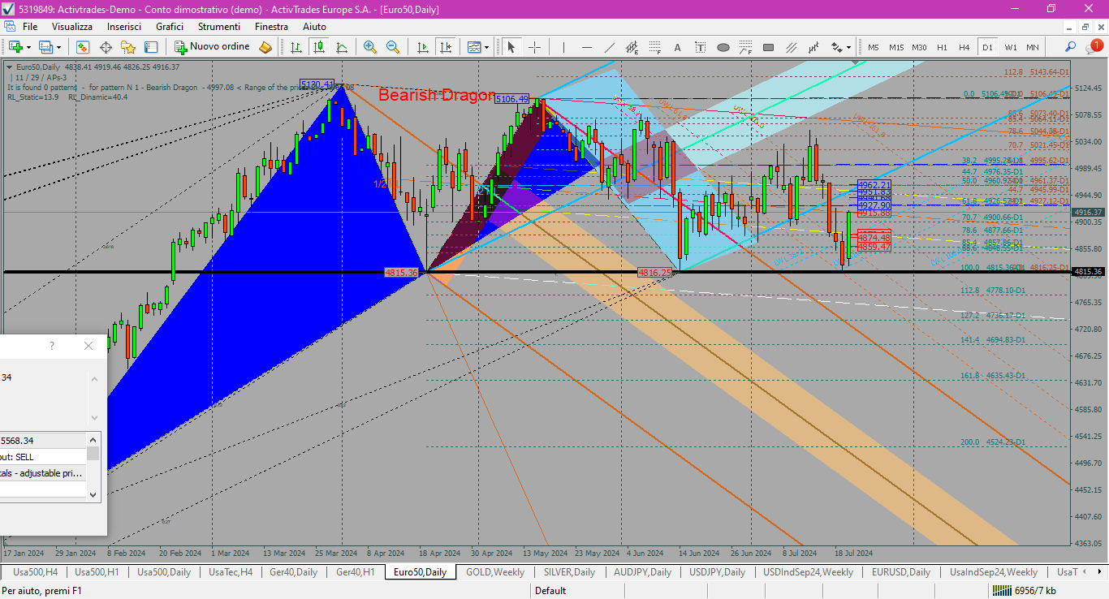Screen dimensions: 1109x599
Task: Select the Crosshair tool
Action: coord(534,47)
